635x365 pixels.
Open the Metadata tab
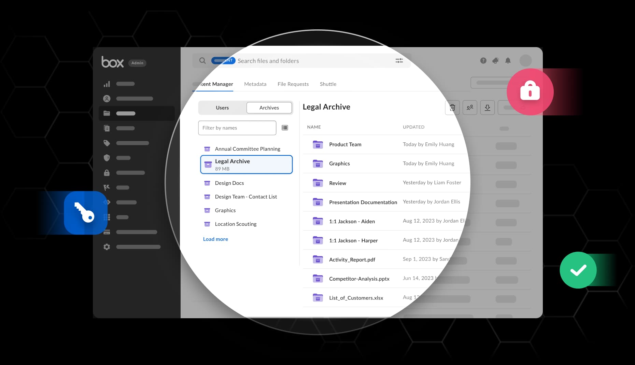tap(255, 84)
